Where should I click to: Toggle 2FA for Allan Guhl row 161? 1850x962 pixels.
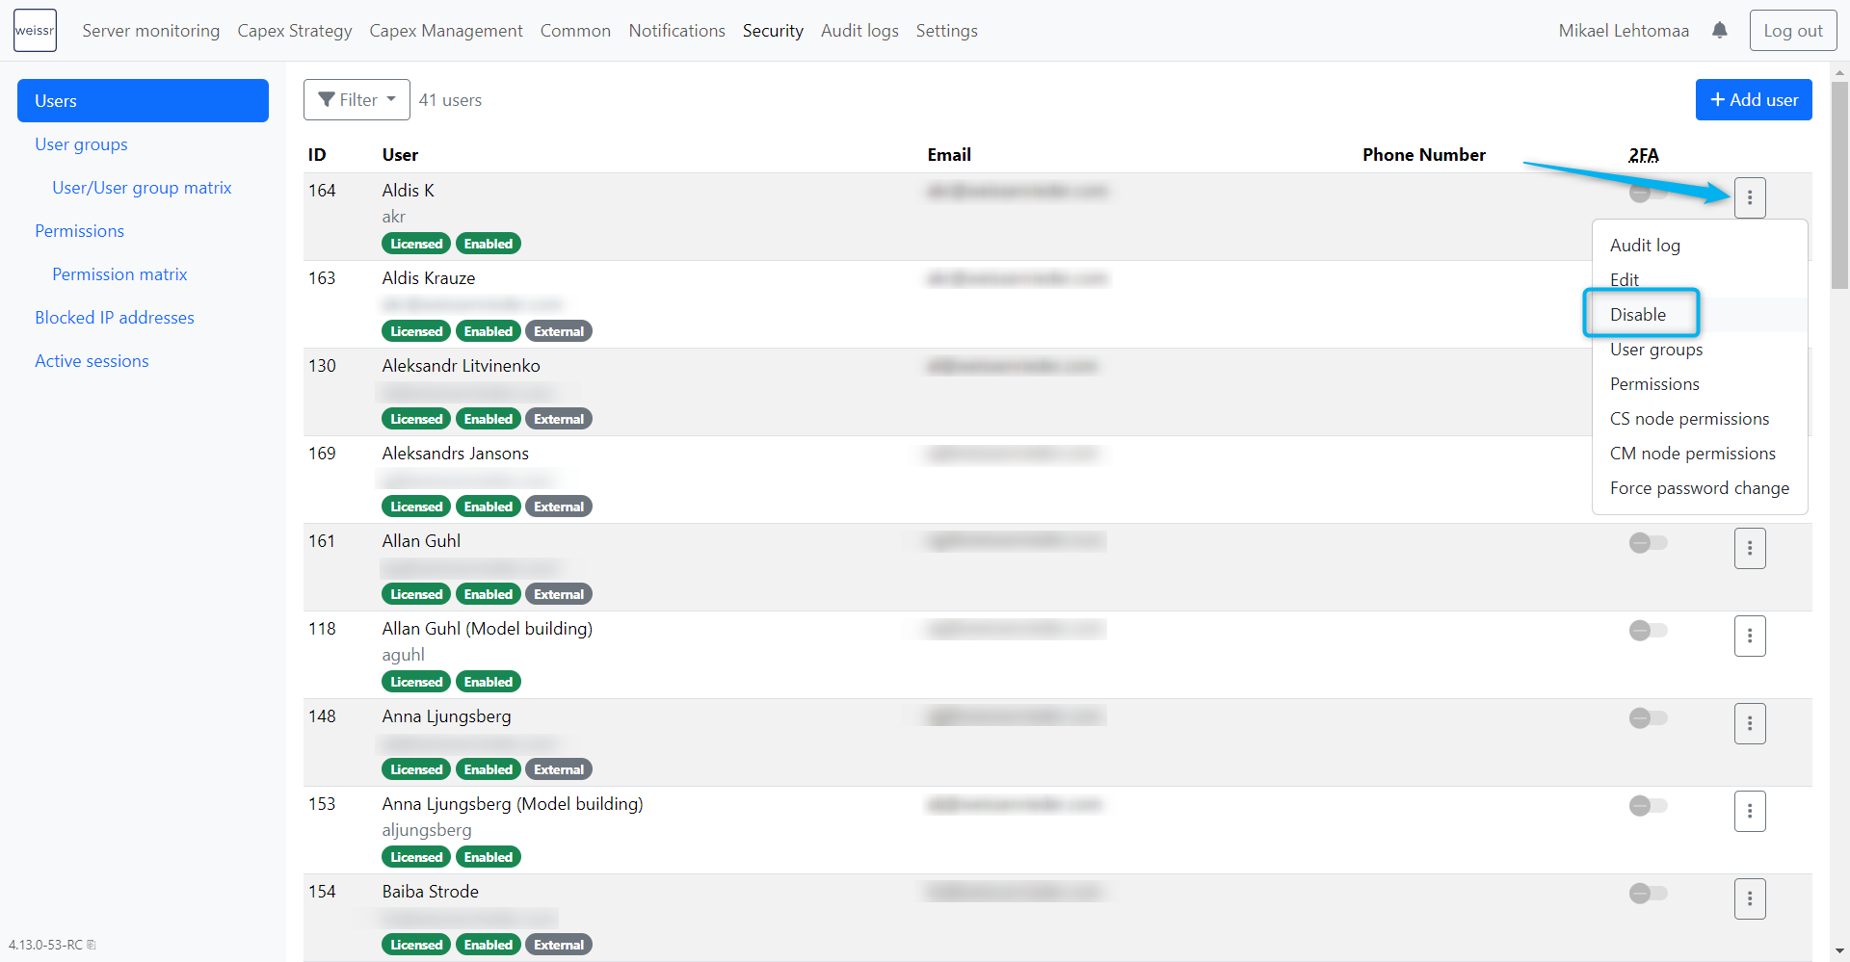pos(1648,543)
